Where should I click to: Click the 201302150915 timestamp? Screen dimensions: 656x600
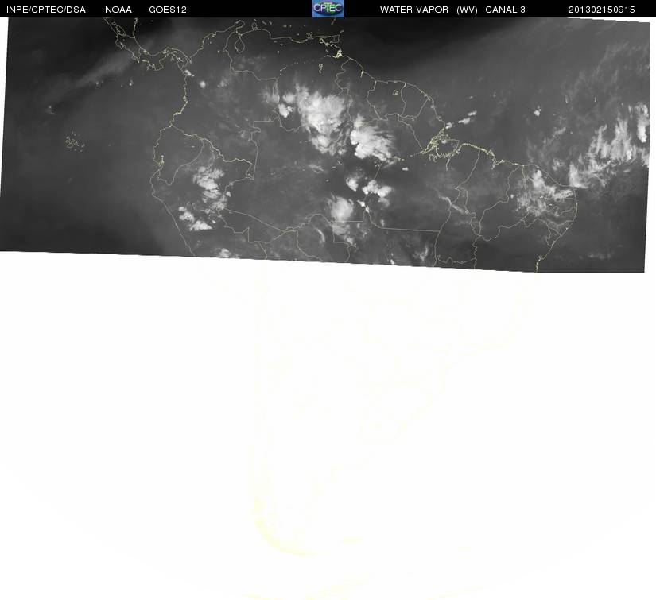click(602, 10)
